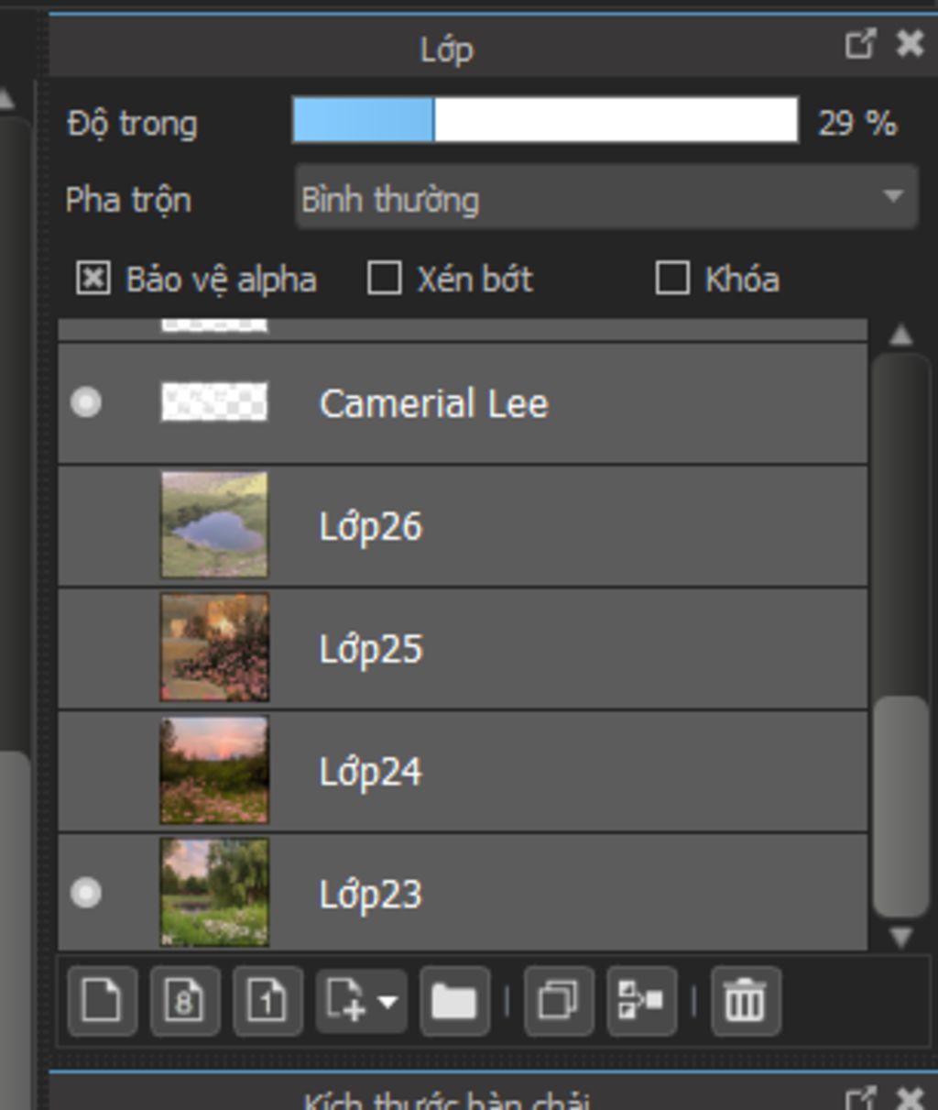Create a new layer folder
This screenshot has height=1110, width=938.
click(454, 1000)
